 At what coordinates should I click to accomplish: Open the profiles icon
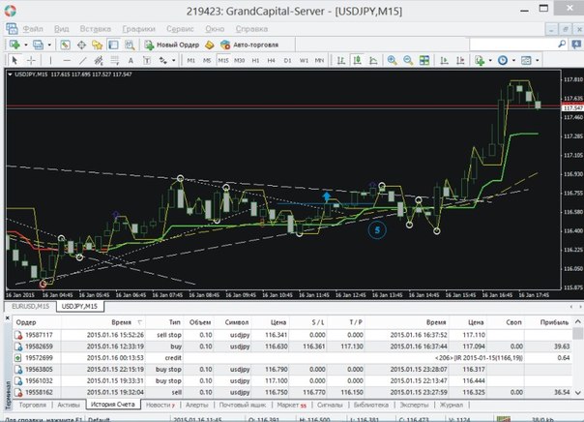(38, 45)
